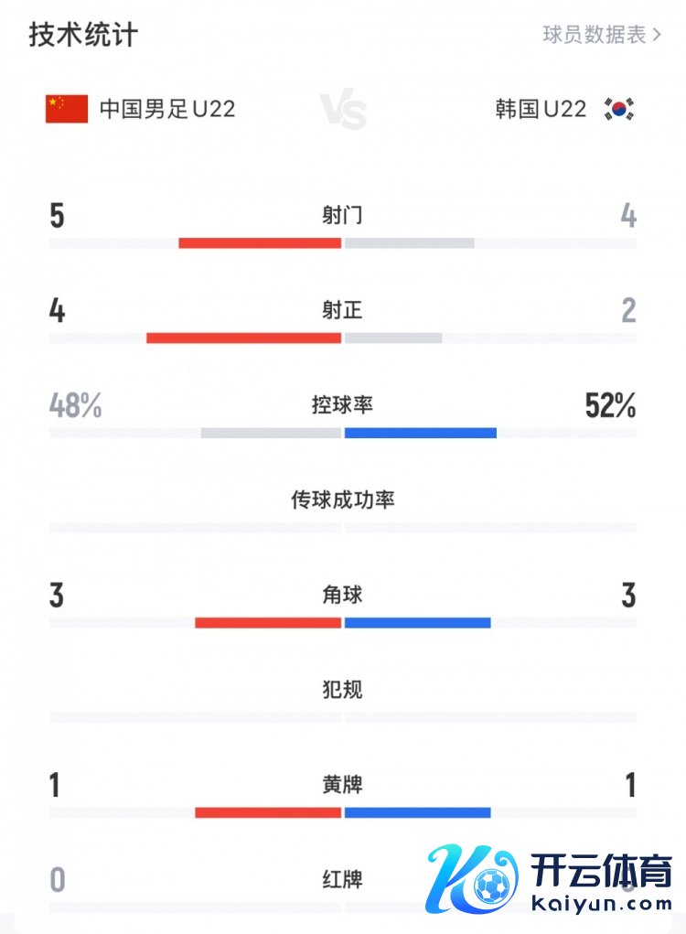Select the 中国男足 U22 team name

pyautogui.click(x=167, y=109)
